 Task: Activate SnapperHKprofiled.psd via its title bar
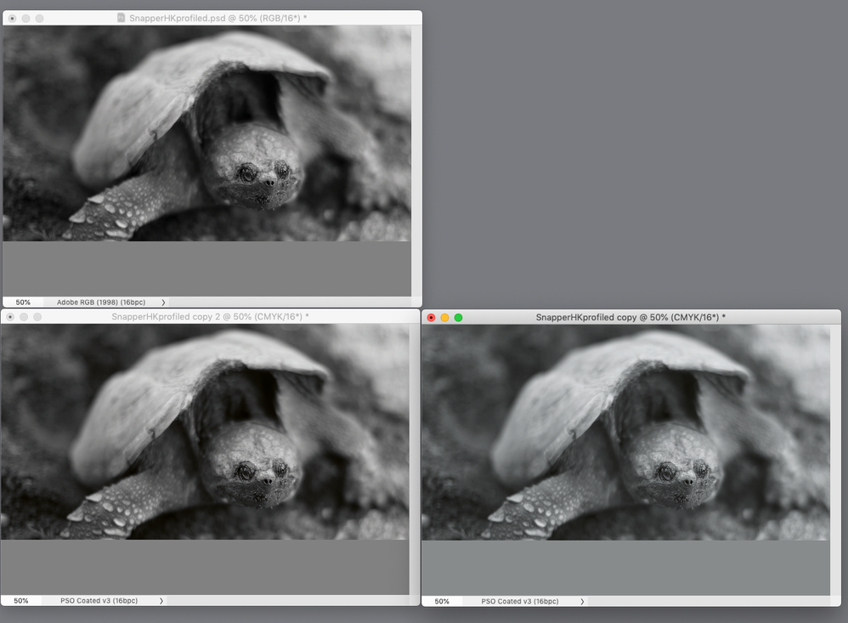click(x=217, y=18)
